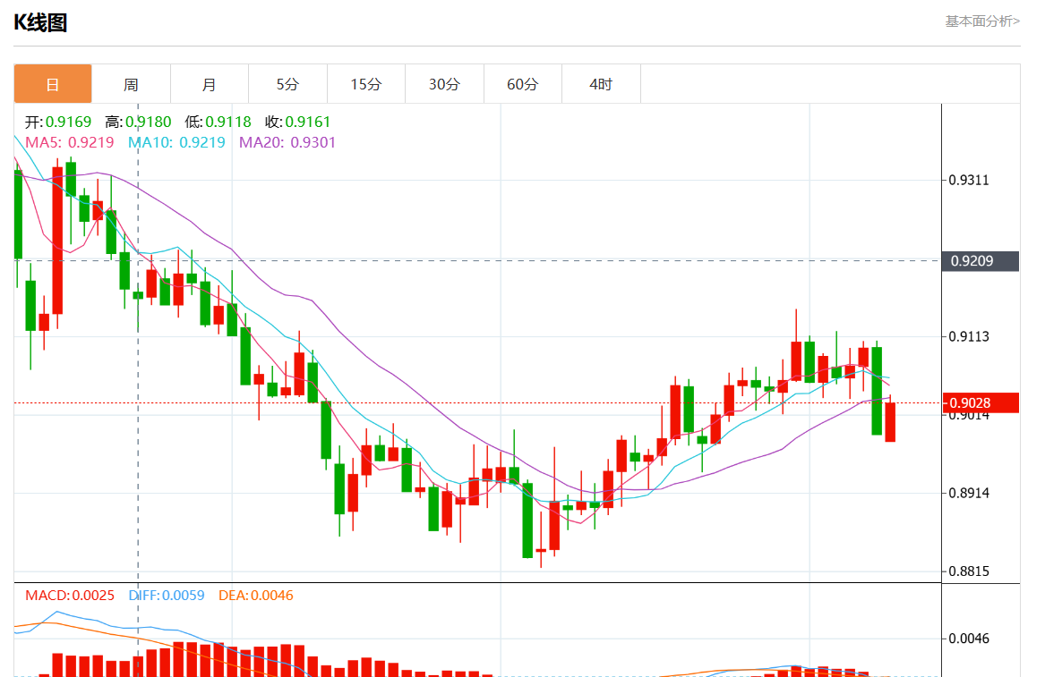Open the 60分 interval tab

tap(523, 84)
